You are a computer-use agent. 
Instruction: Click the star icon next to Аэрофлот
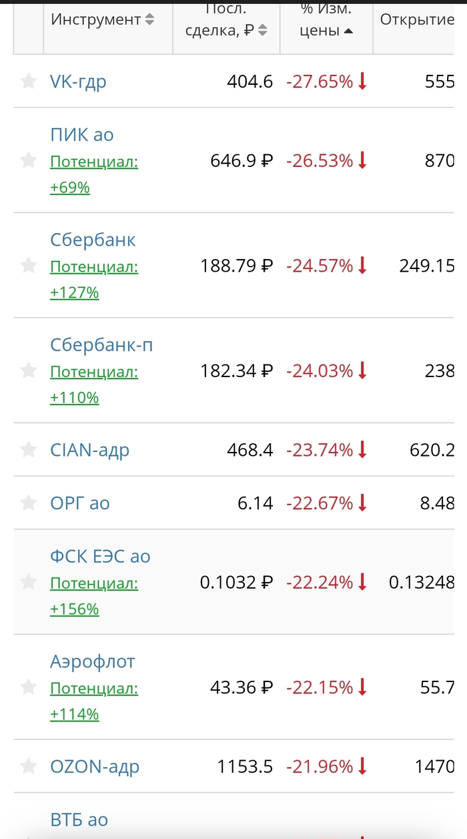29,687
